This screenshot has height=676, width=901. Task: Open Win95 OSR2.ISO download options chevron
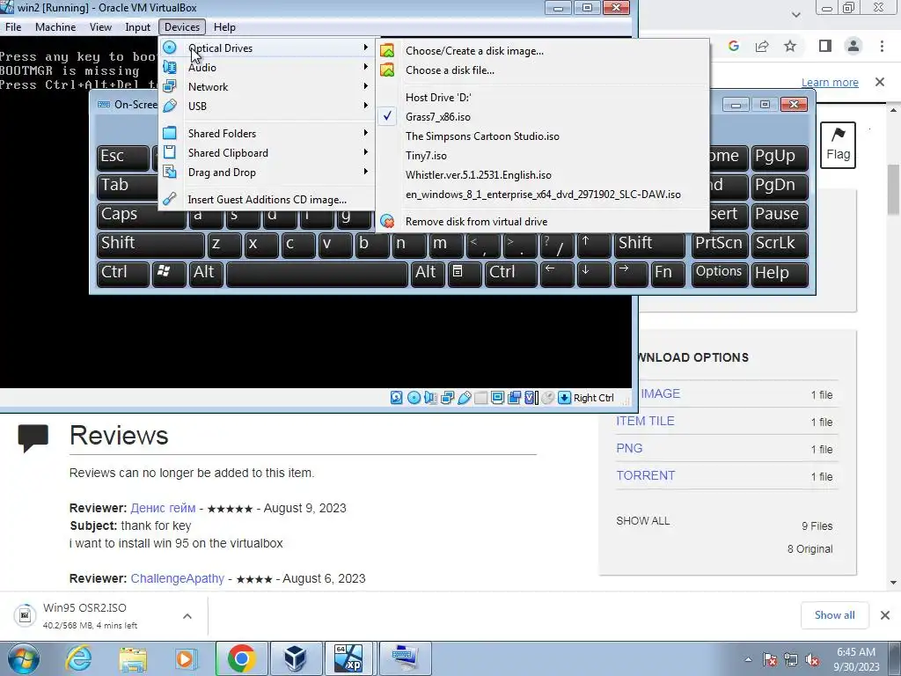click(187, 616)
